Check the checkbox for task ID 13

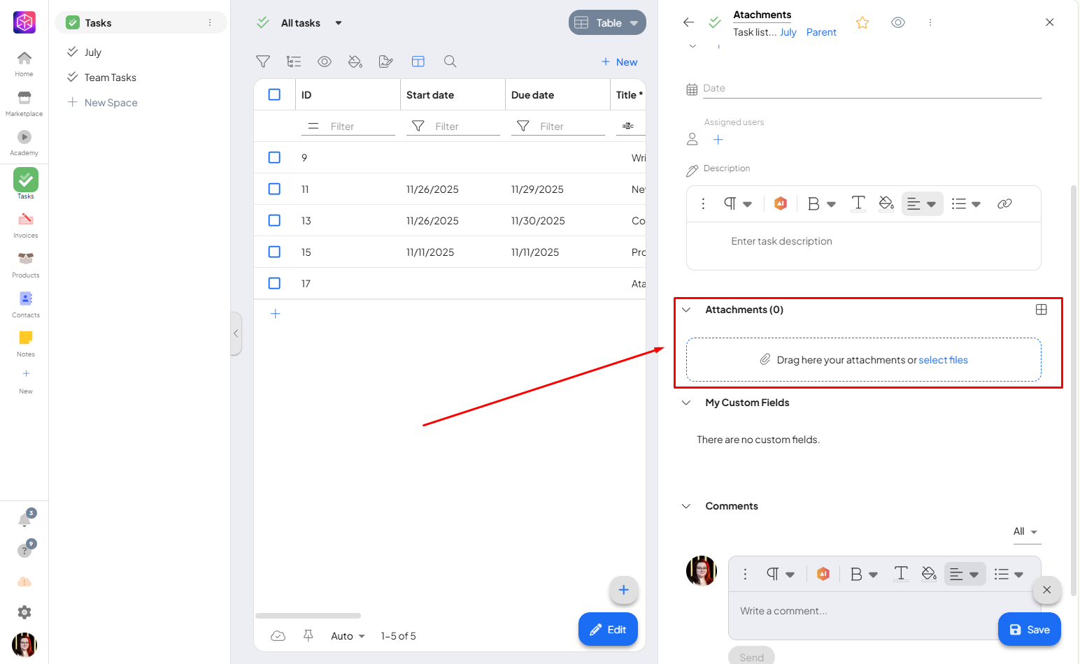(x=274, y=220)
